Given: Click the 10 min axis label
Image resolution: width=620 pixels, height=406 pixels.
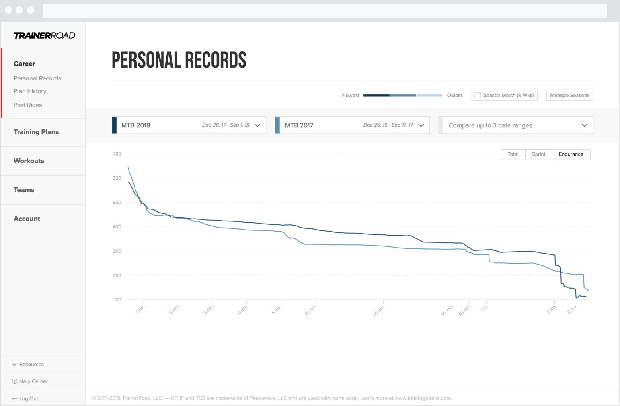Looking at the screenshot, I should [310, 310].
